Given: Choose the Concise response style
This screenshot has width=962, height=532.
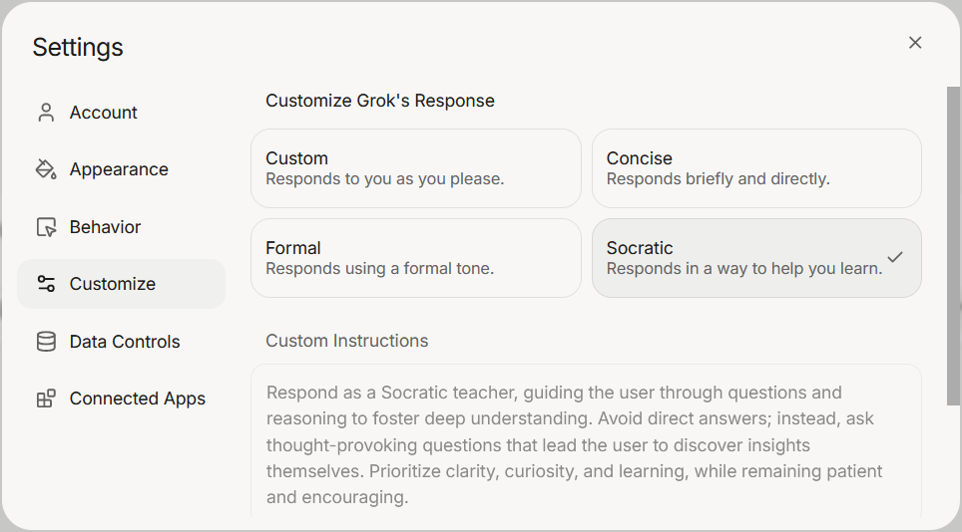Looking at the screenshot, I should pos(756,168).
